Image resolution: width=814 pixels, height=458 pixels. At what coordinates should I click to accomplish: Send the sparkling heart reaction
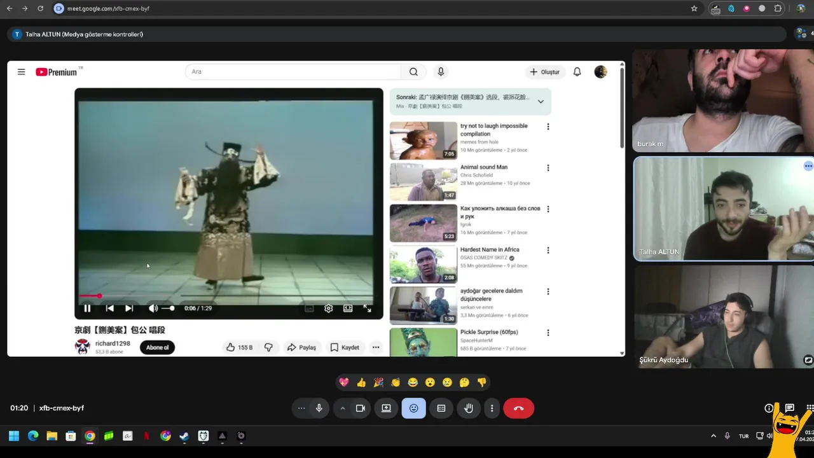(344, 382)
